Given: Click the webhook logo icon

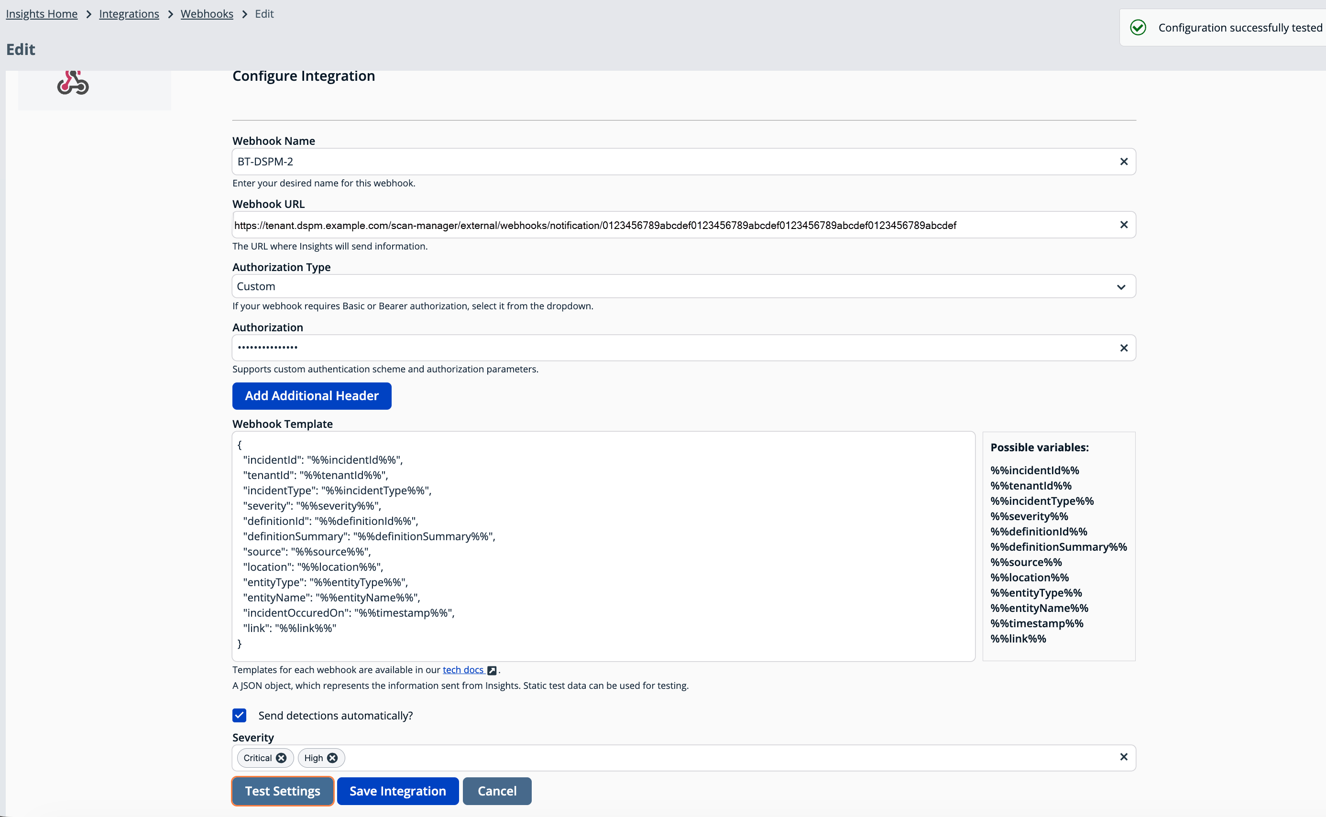Looking at the screenshot, I should coord(73,83).
